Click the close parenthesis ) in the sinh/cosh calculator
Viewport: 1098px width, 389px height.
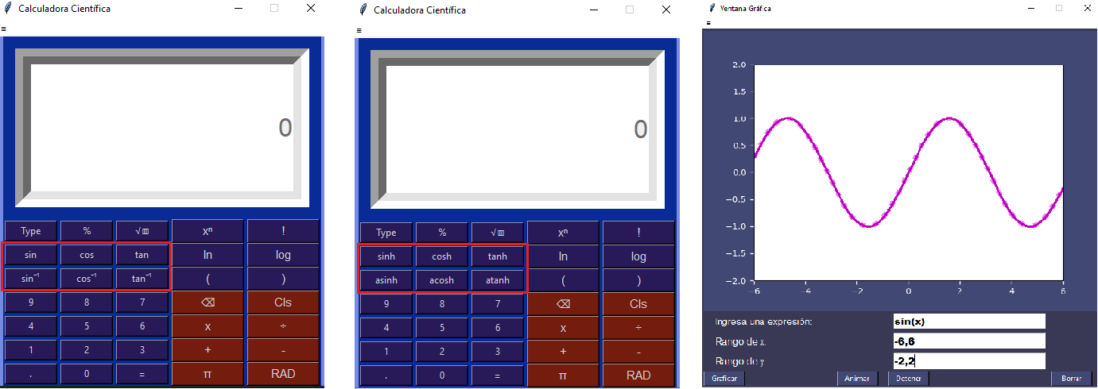point(638,280)
